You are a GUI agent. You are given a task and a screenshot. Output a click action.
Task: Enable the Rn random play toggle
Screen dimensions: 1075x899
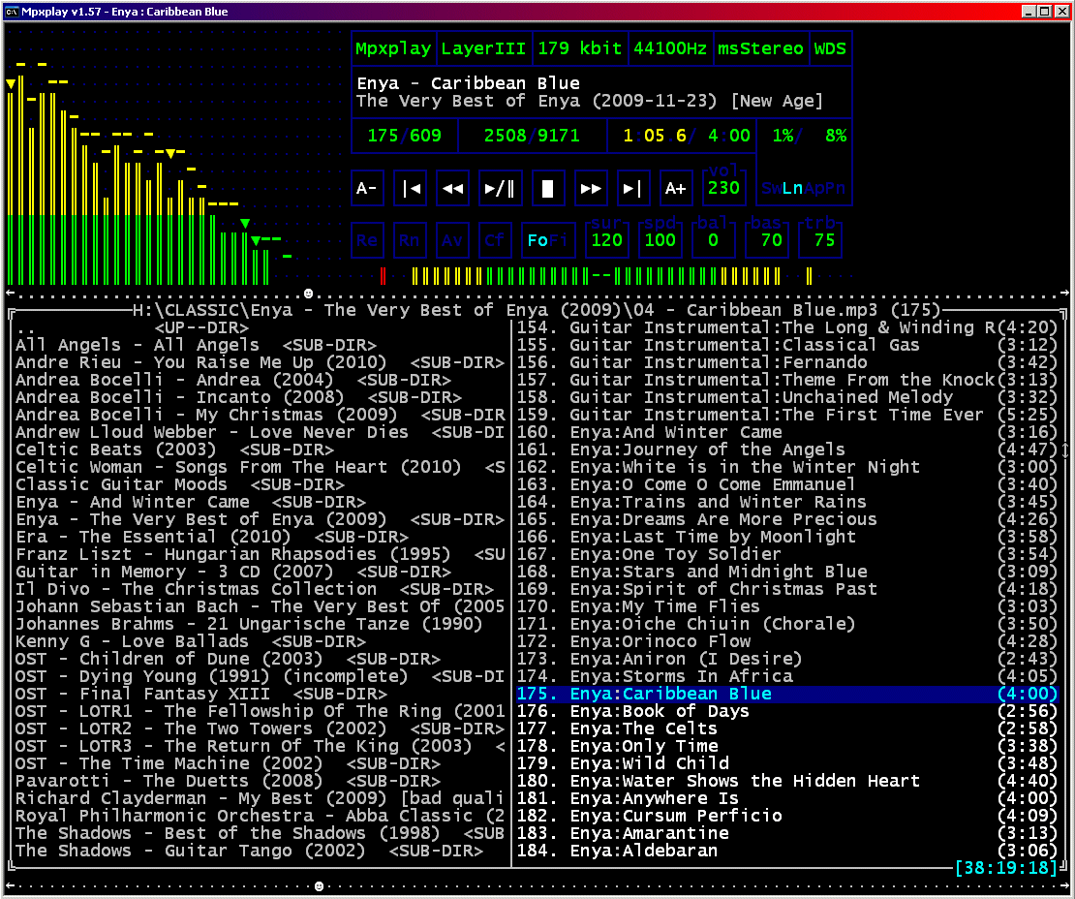tap(410, 240)
